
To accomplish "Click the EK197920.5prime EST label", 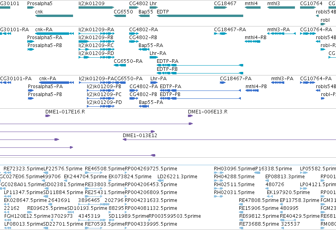I will (288, 192).
